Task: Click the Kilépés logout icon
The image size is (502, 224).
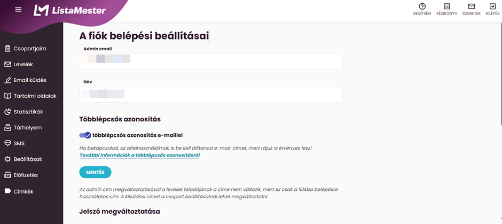Action: tap(492, 7)
